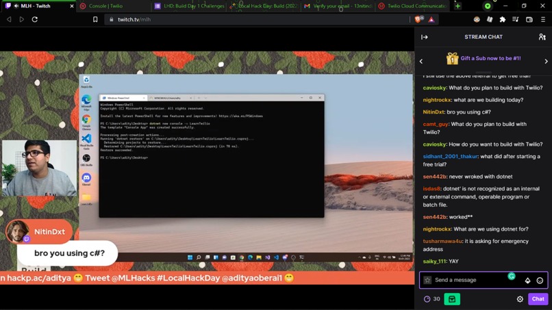Viewport: 552px width, 310px height.
Task: Switch to Twilio Cloud Communications tab
Action: pos(412,6)
